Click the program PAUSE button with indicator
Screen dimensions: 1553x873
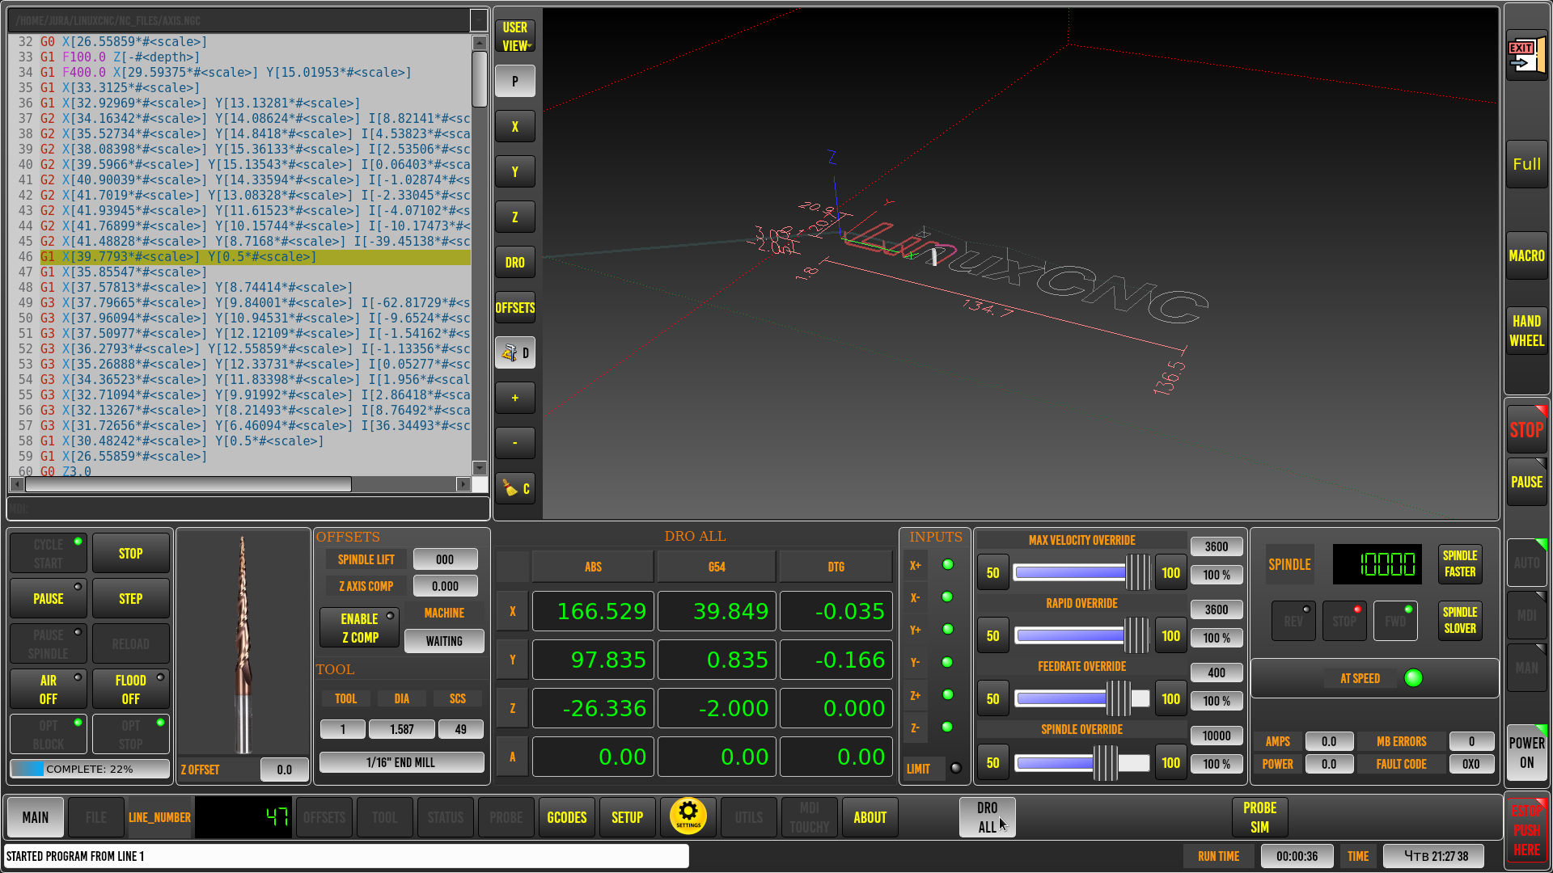click(48, 598)
